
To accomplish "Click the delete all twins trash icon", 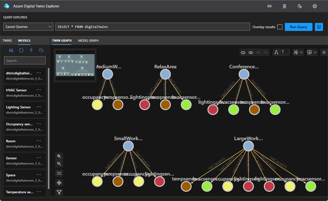I will 285,6.
